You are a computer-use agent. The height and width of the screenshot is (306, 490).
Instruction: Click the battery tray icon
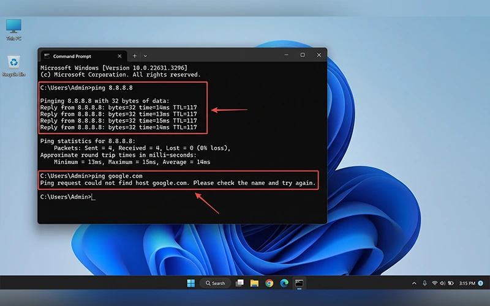451,283
